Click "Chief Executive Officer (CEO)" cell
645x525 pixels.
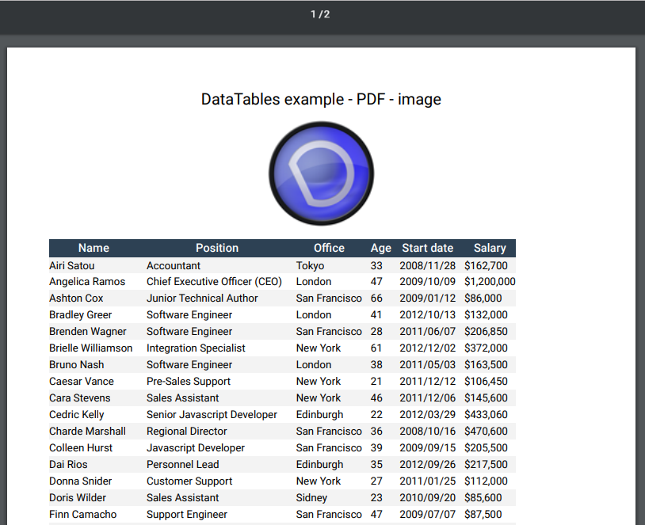coord(214,282)
